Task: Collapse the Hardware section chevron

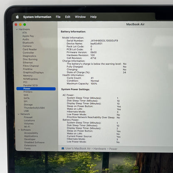Action: point(17,30)
